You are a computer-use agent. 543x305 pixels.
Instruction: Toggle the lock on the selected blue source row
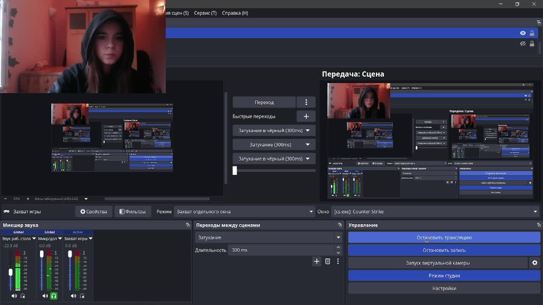coord(532,33)
